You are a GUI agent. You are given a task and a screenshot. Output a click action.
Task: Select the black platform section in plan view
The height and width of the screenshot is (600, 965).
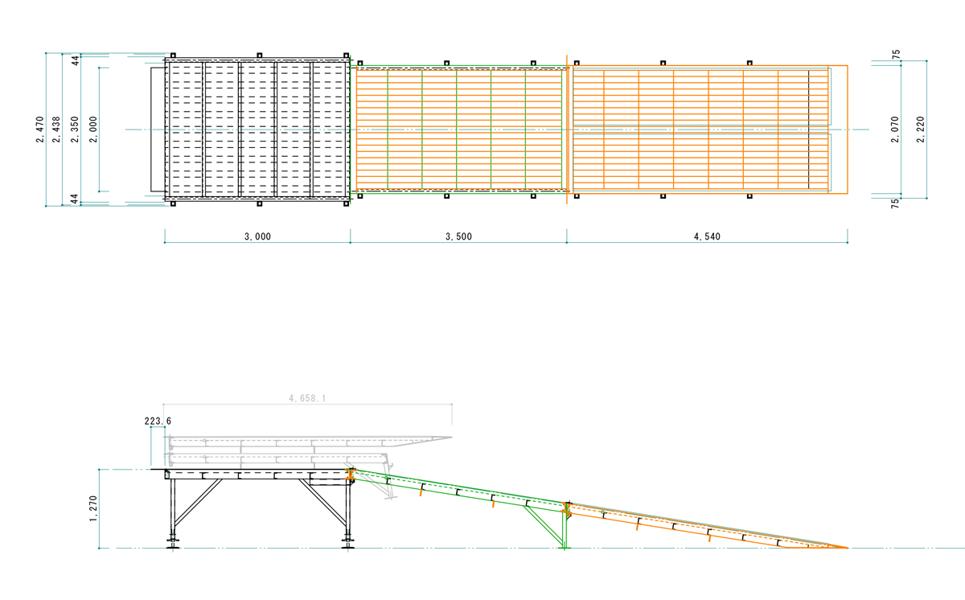click(x=257, y=129)
